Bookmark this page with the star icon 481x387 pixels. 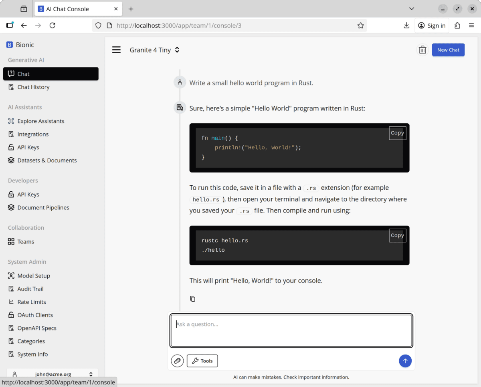click(360, 26)
